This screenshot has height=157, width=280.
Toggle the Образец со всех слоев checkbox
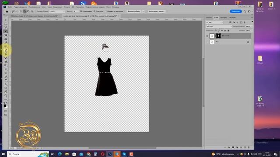pyautogui.click(x=106, y=11)
